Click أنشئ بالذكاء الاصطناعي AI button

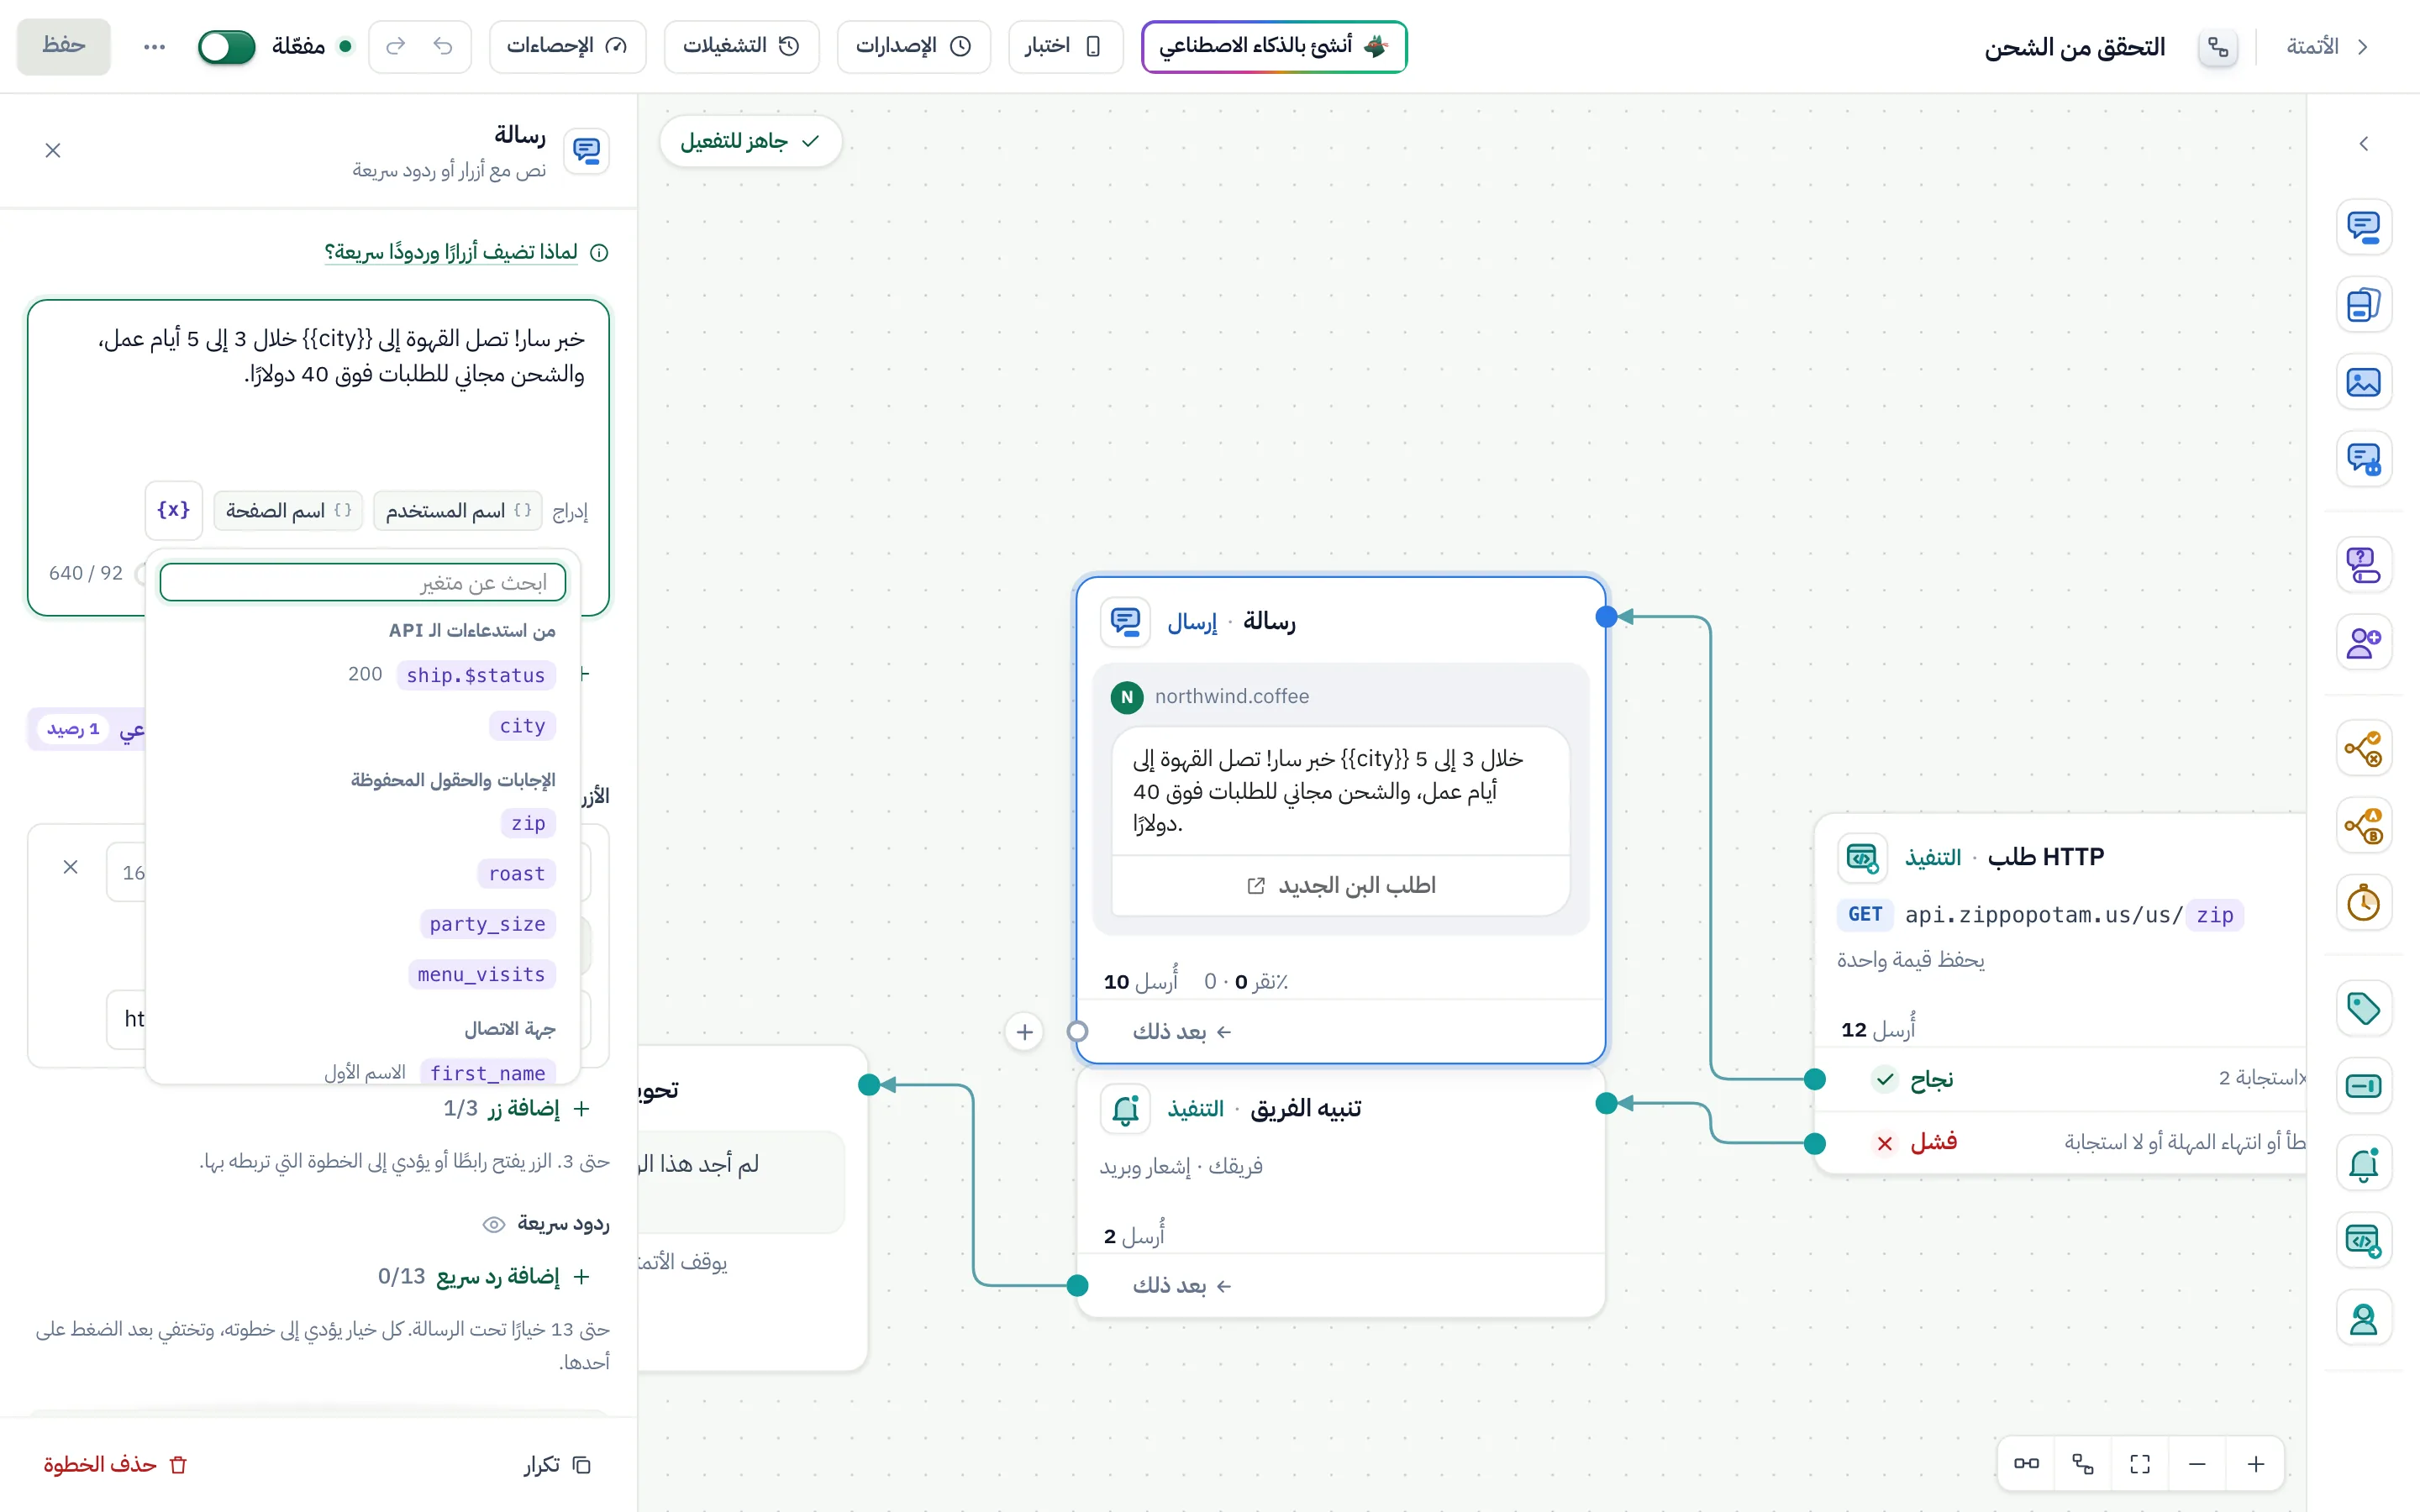tap(1274, 46)
